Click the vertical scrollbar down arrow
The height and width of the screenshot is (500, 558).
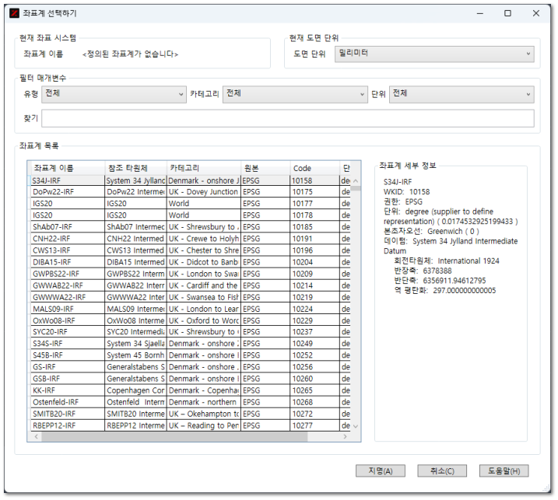355,426
